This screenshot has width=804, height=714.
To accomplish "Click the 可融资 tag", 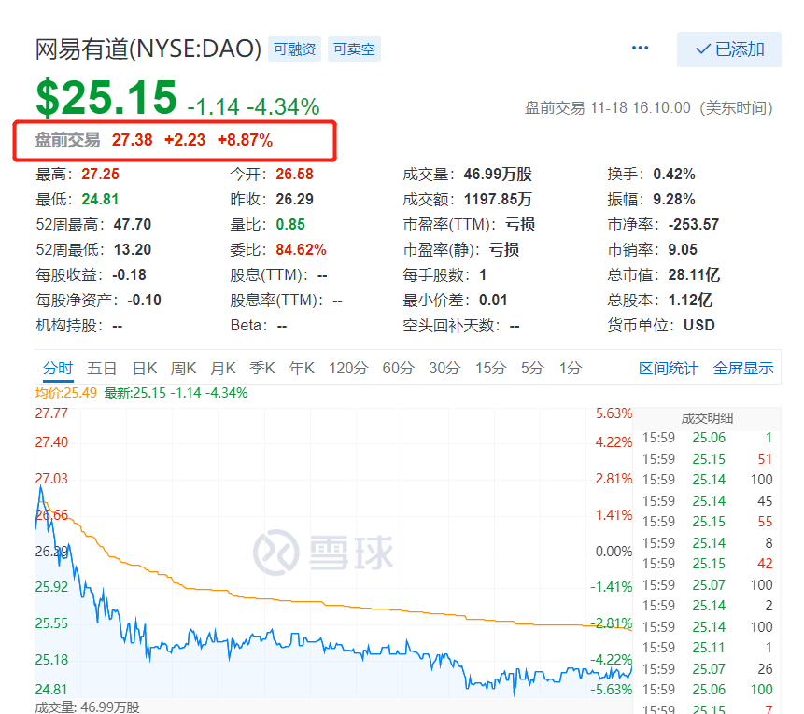I will [x=295, y=49].
